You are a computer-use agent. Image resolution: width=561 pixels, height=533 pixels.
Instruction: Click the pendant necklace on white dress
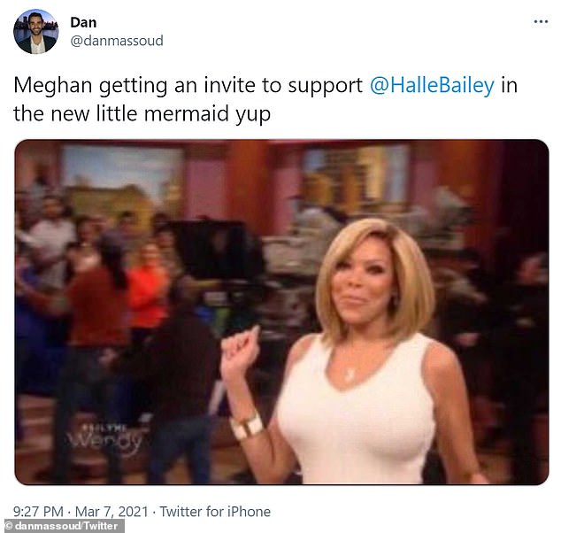[x=349, y=374]
